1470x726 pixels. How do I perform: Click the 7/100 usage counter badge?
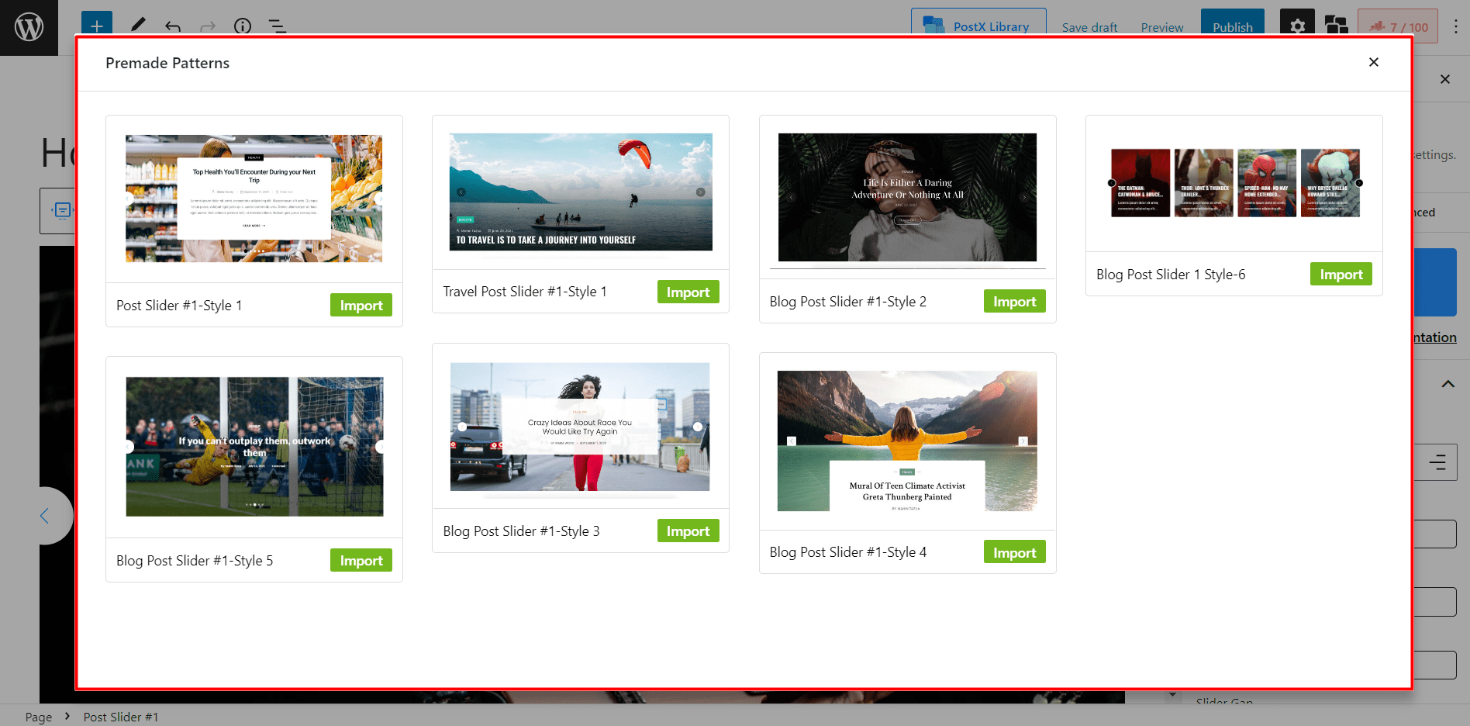click(1397, 26)
